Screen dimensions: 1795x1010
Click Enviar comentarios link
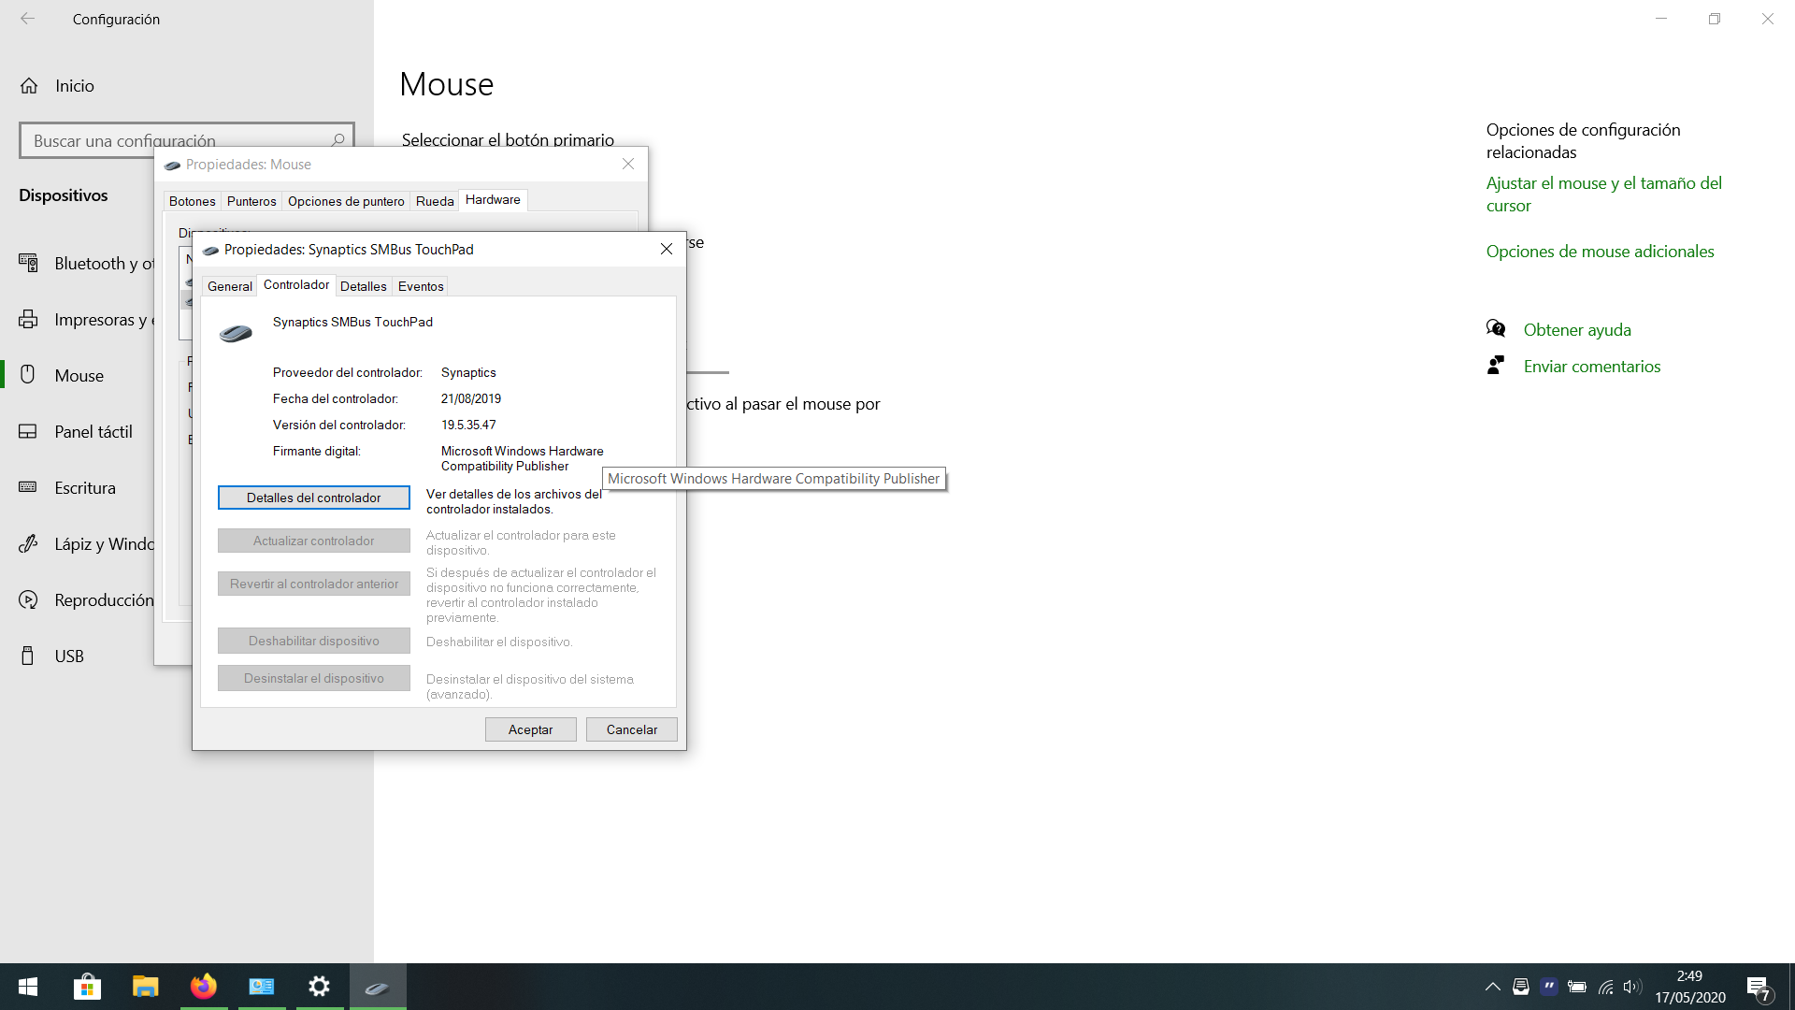(x=1592, y=366)
